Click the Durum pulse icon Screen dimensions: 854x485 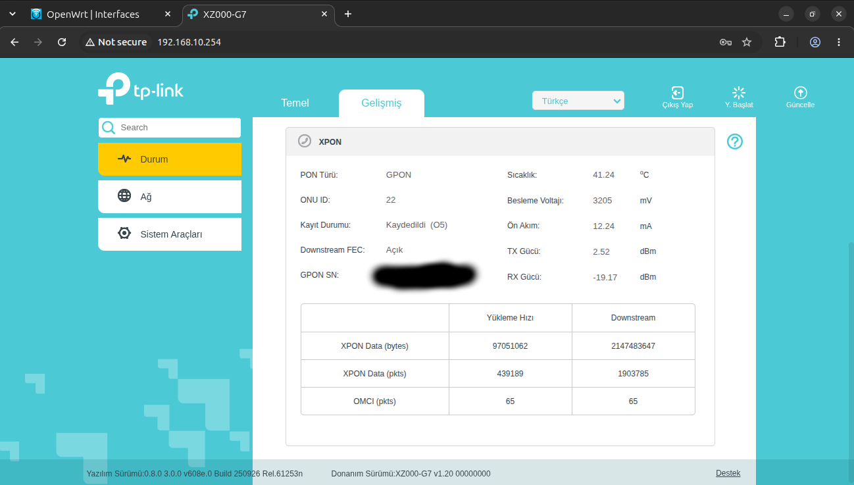pyautogui.click(x=124, y=159)
